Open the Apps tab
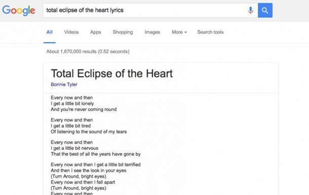 coord(96,32)
